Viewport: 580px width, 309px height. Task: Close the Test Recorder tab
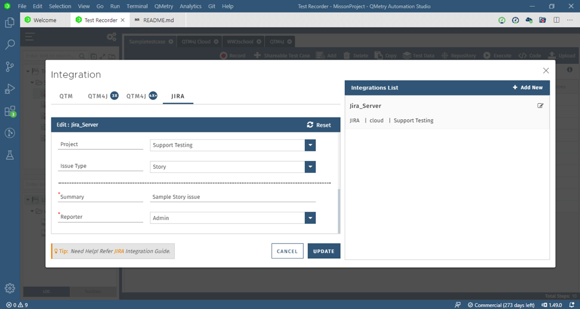(x=123, y=20)
